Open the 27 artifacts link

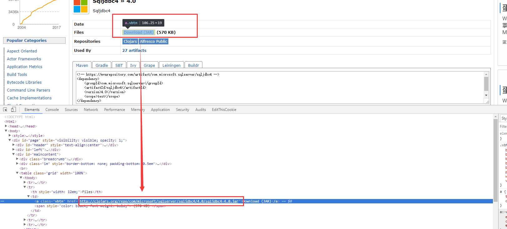click(x=134, y=50)
